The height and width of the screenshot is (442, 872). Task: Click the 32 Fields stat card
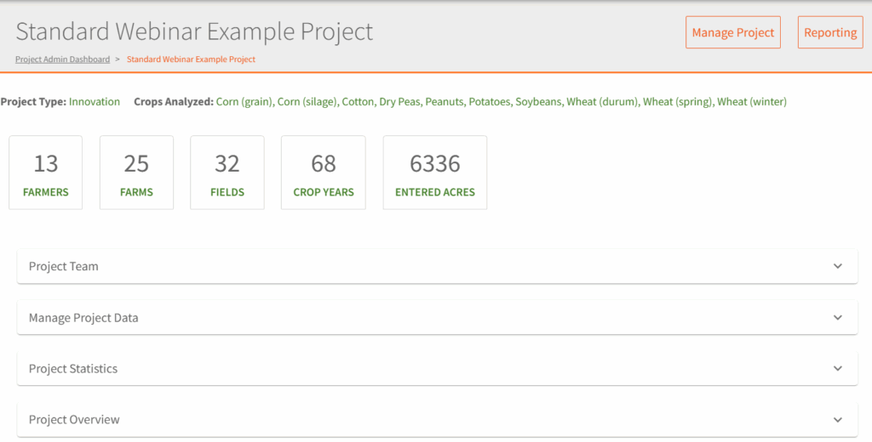[x=227, y=173]
